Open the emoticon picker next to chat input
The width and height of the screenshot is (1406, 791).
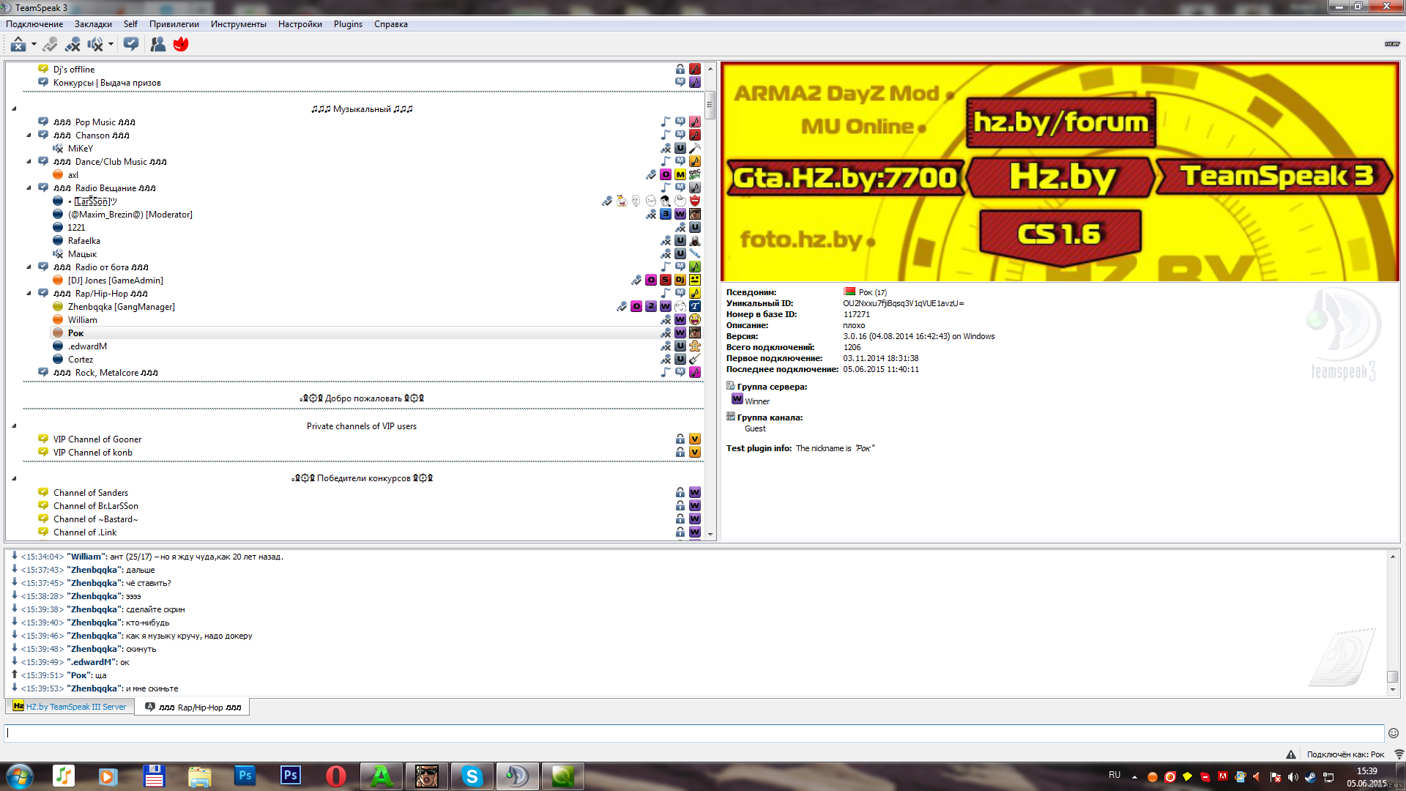pos(1394,733)
